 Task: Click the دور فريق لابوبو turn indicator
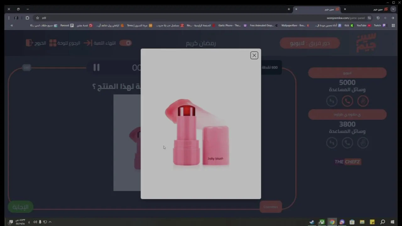click(x=310, y=43)
